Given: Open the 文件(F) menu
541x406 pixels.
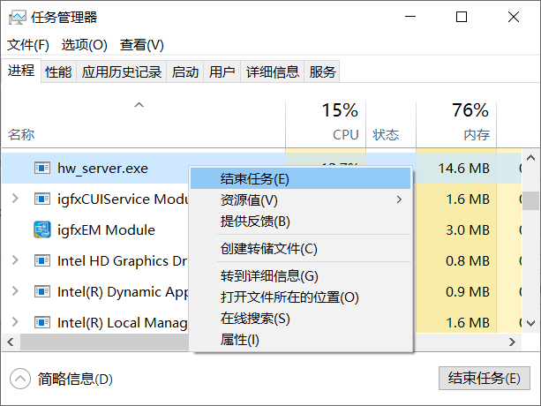Looking at the screenshot, I should click(28, 45).
